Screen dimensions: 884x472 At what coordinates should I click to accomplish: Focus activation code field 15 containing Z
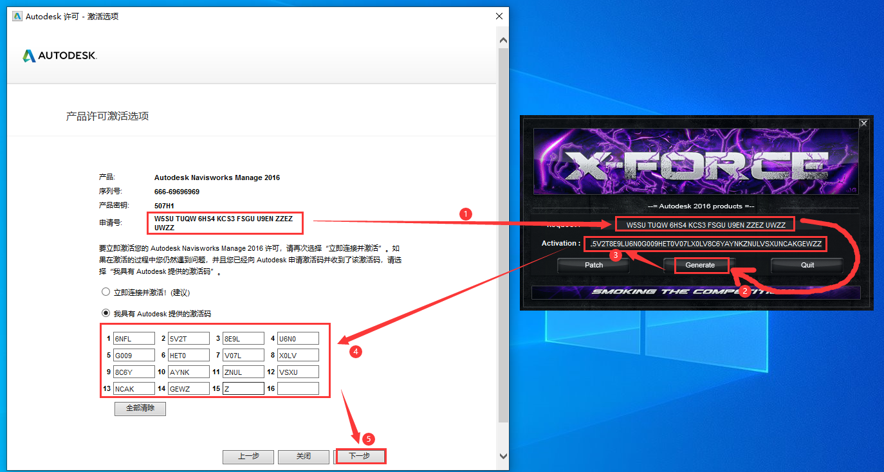[243, 388]
